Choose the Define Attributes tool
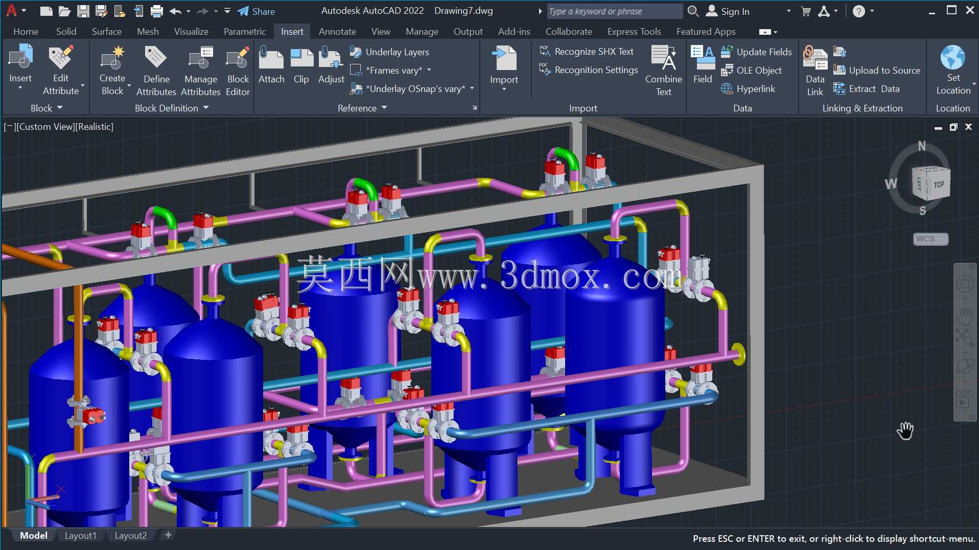The image size is (979, 550). coord(156,71)
